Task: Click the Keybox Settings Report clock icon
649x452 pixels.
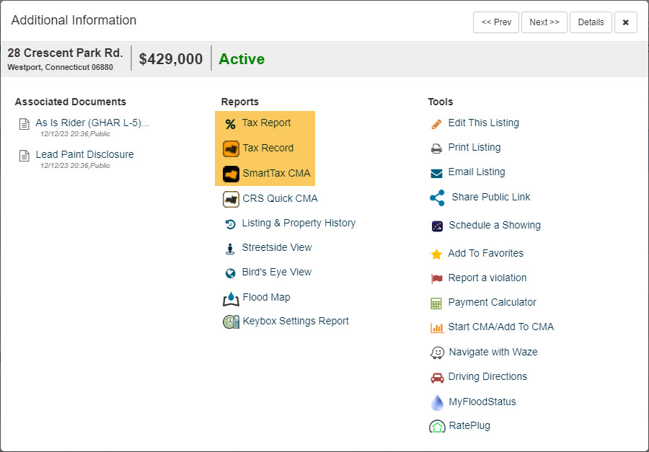Action: pyautogui.click(x=231, y=322)
